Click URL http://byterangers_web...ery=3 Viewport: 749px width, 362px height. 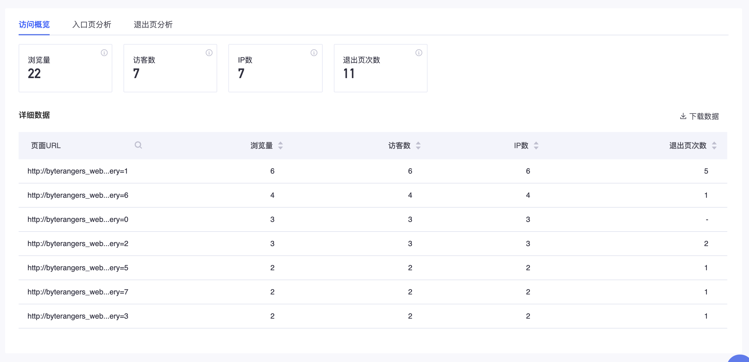(78, 316)
